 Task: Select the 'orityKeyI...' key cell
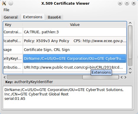(x=13, y=59)
